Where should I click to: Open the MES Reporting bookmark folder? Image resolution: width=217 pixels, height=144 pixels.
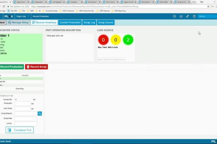pyautogui.click(x=119, y=11)
